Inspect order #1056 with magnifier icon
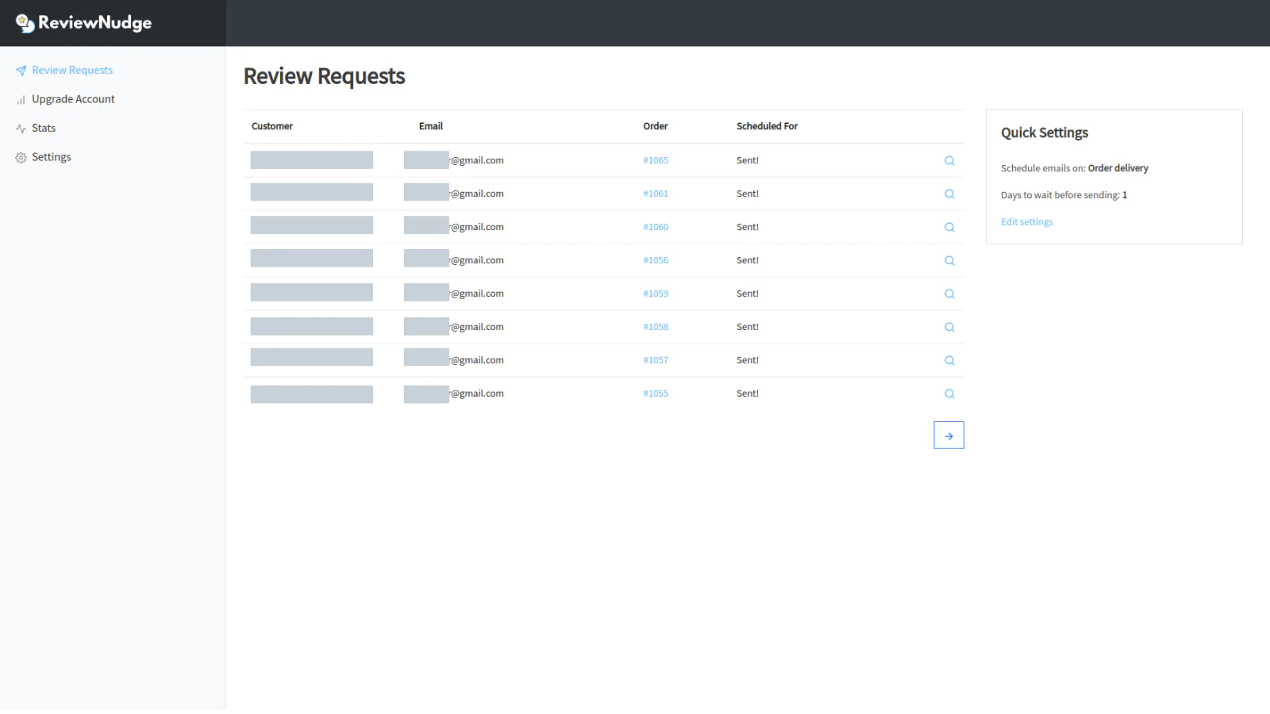The width and height of the screenshot is (1270, 714). click(949, 260)
